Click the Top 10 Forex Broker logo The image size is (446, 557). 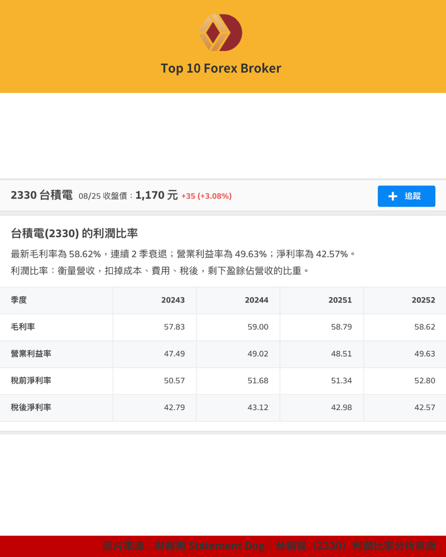point(221,33)
